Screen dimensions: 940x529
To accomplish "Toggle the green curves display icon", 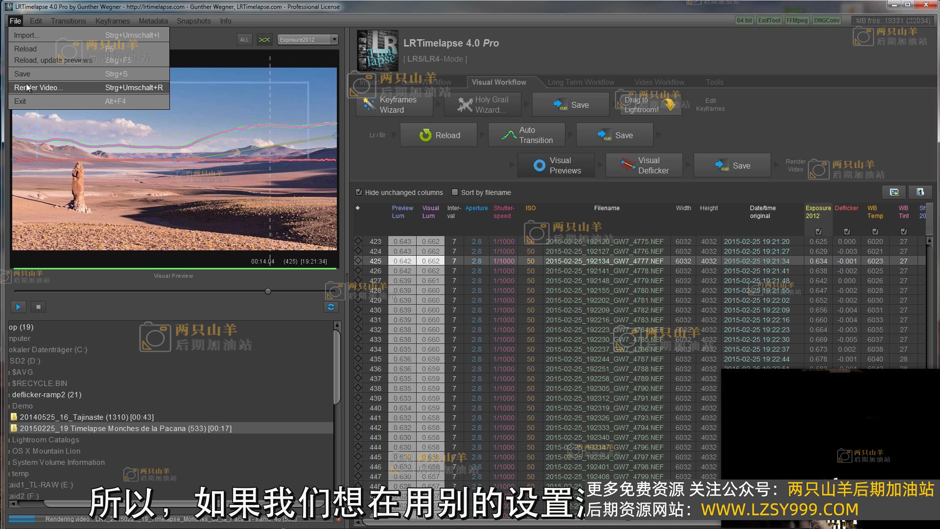I will [x=264, y=40].
